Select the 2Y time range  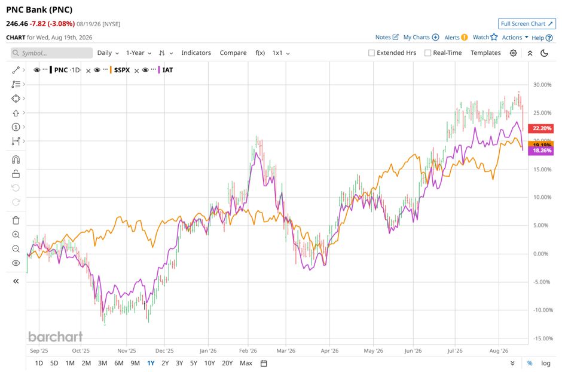[x=165, y=364]
